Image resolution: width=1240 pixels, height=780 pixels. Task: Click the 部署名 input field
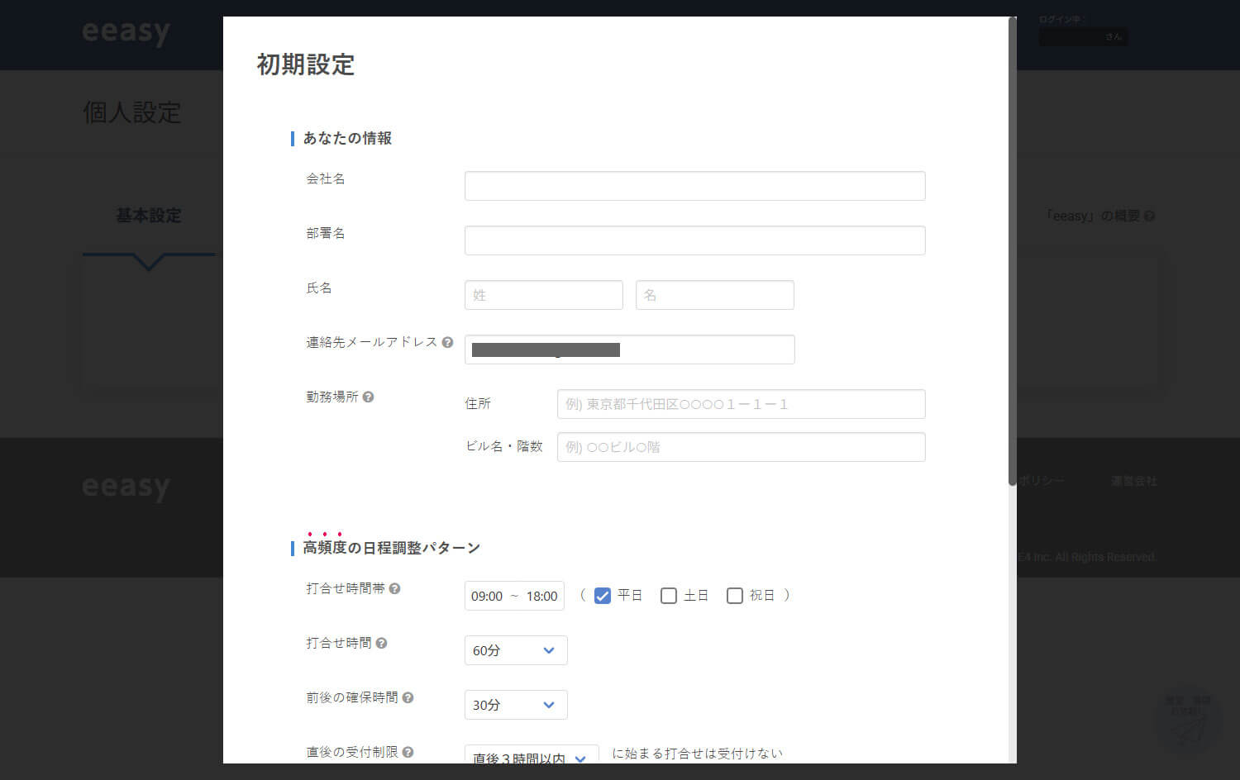tap(695, 240)
